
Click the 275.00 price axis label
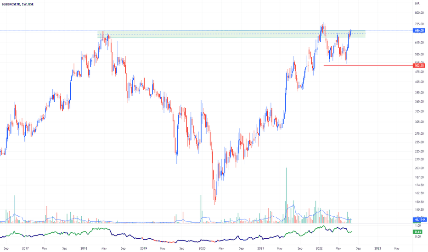pos(419,134)
